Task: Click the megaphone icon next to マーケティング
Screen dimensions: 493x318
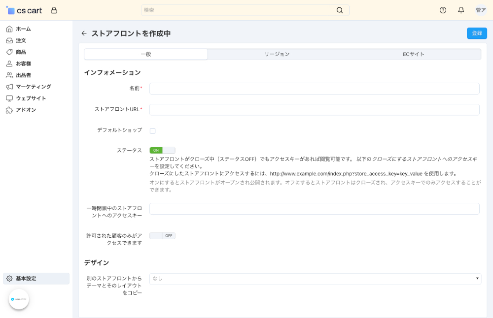Action: [9, 87]
